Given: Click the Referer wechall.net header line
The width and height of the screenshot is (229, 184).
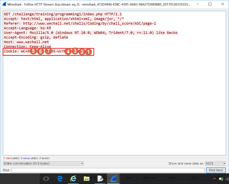Looking at the screenshot, I should click(x=80, y=23).
